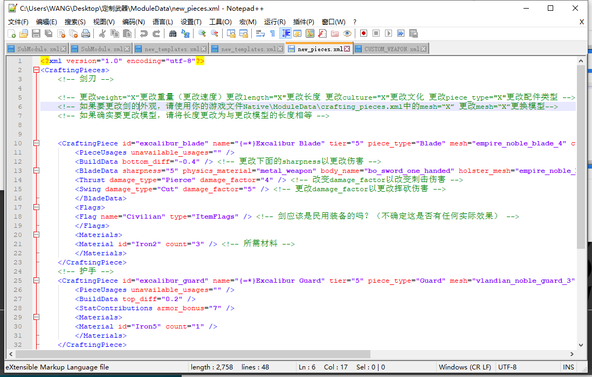Image resolution: width=592 pixels, height=377 pixels.
Task: Collapse the CraftingPieces root node fold marker
Action: click(36, 70)
